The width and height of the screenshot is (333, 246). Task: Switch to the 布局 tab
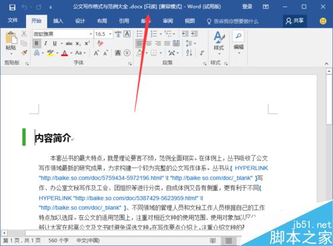click(x=102, y=21)
